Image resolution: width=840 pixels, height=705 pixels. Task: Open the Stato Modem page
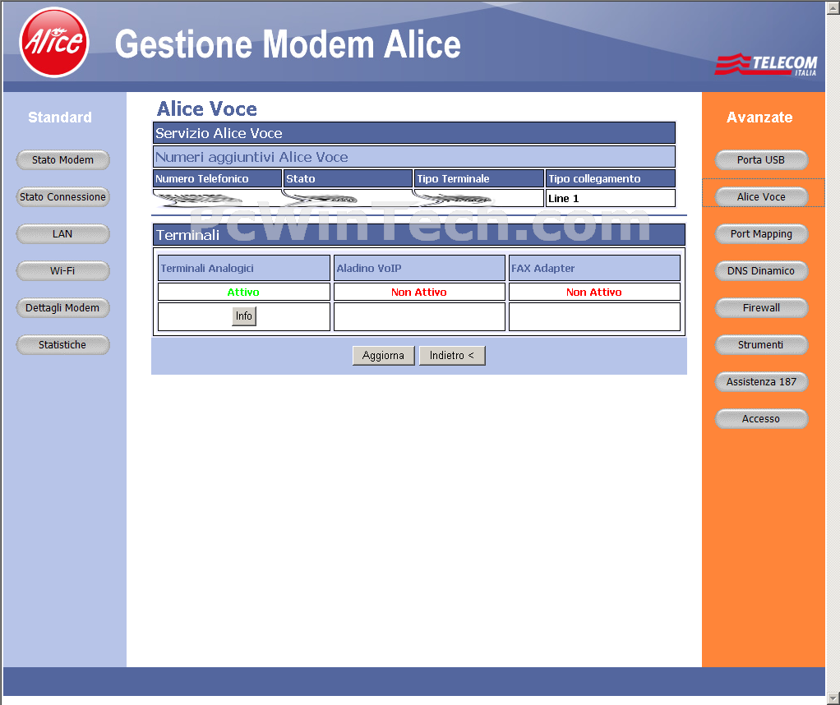click(62, 159)
